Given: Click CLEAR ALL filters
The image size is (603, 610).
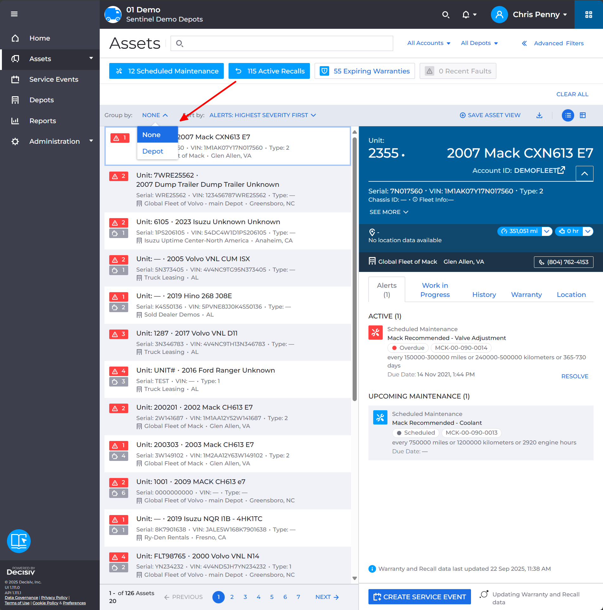Looking at the screenshot, I should pos(572,94).
